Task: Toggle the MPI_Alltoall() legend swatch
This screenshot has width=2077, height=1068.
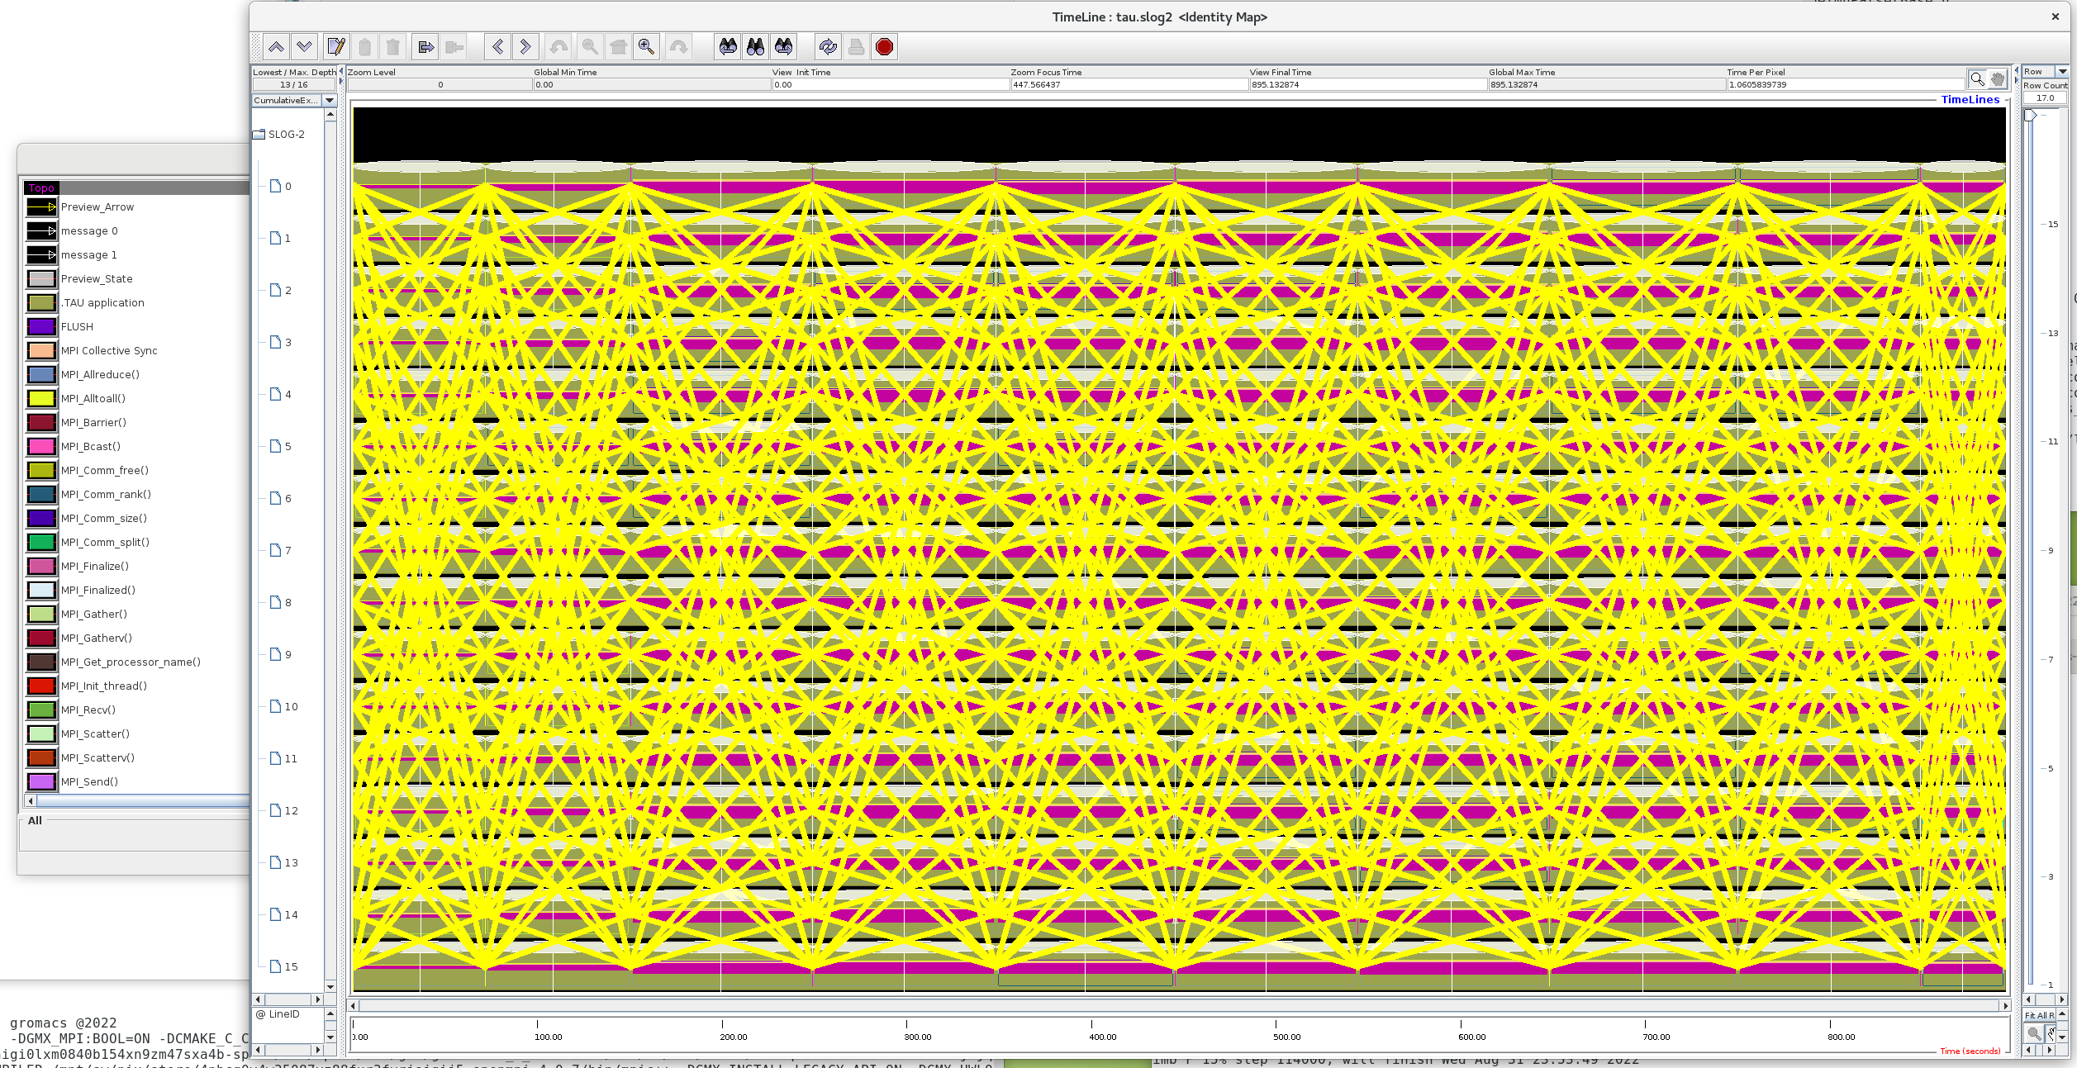Action: tap(41, 399)
